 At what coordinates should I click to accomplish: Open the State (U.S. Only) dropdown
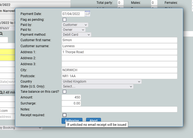tap(97, 86)
